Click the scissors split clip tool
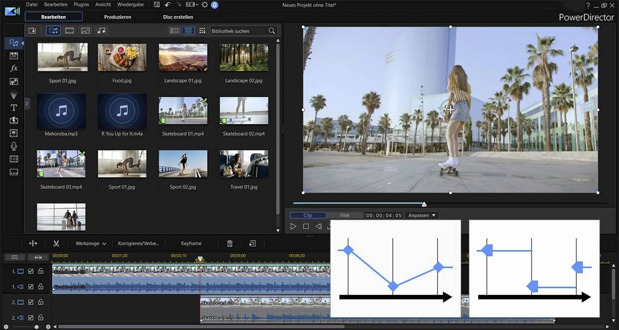The width and height of the screenshot is (619, 330). [56, 243]
